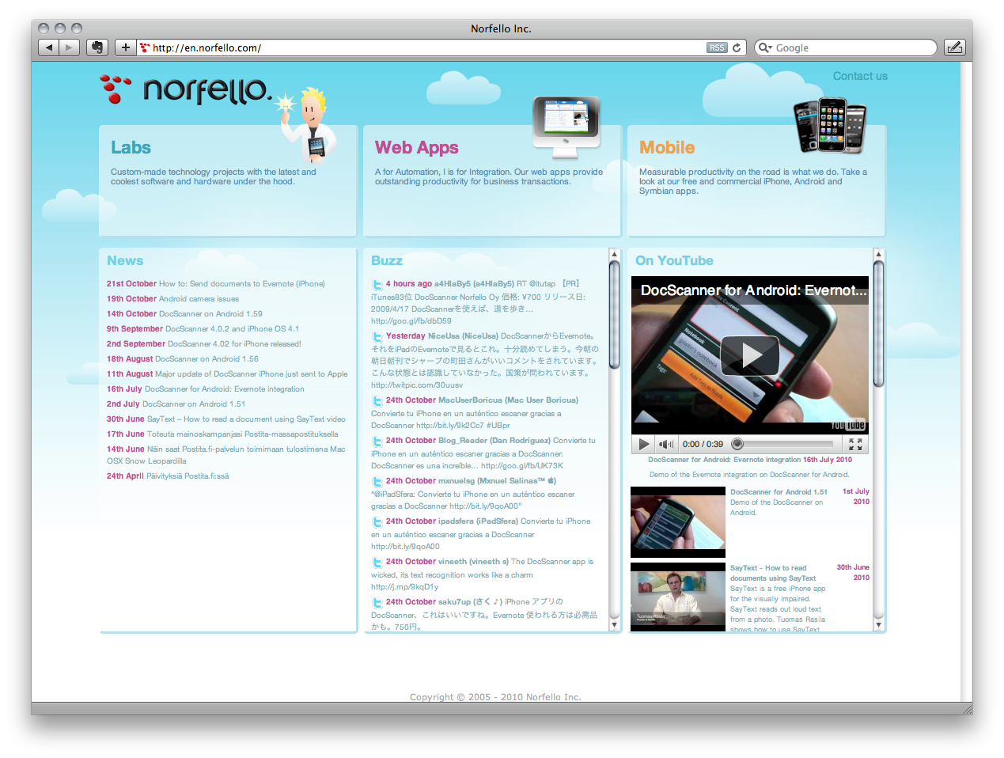Click the YouTube panel scroll up arrow
Viewport: 1004px width, 758px height.
(878, 254)
